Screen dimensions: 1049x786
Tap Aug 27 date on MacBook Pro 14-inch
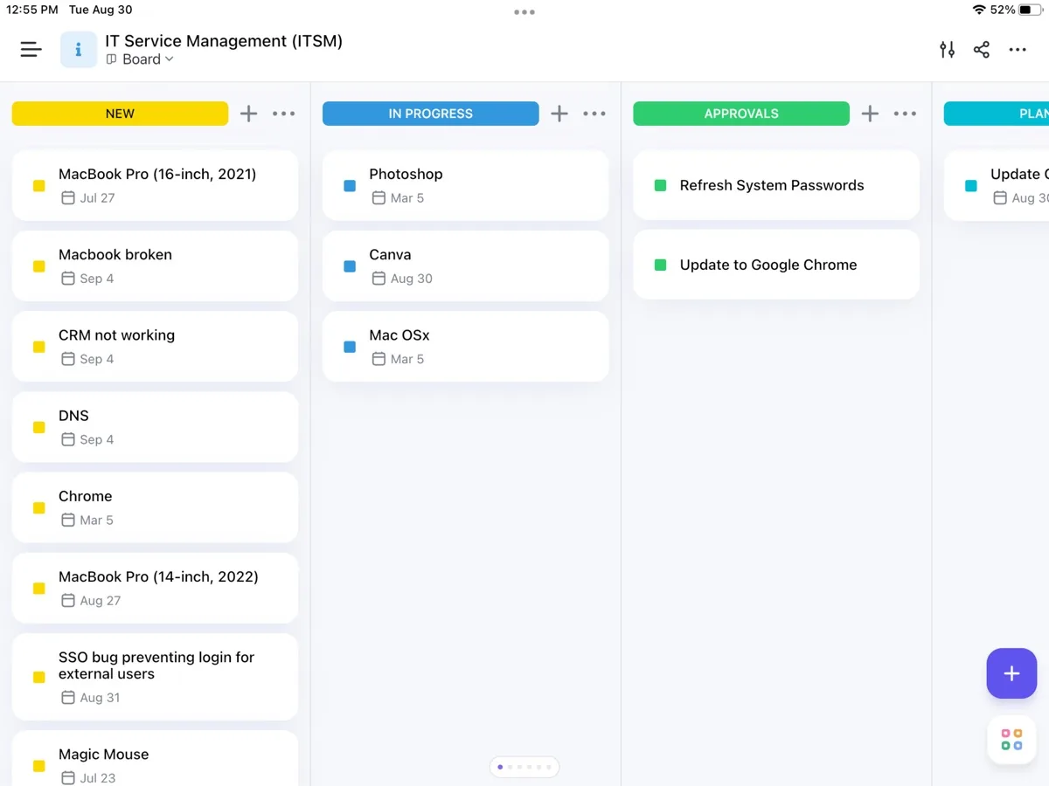[91, 601]
